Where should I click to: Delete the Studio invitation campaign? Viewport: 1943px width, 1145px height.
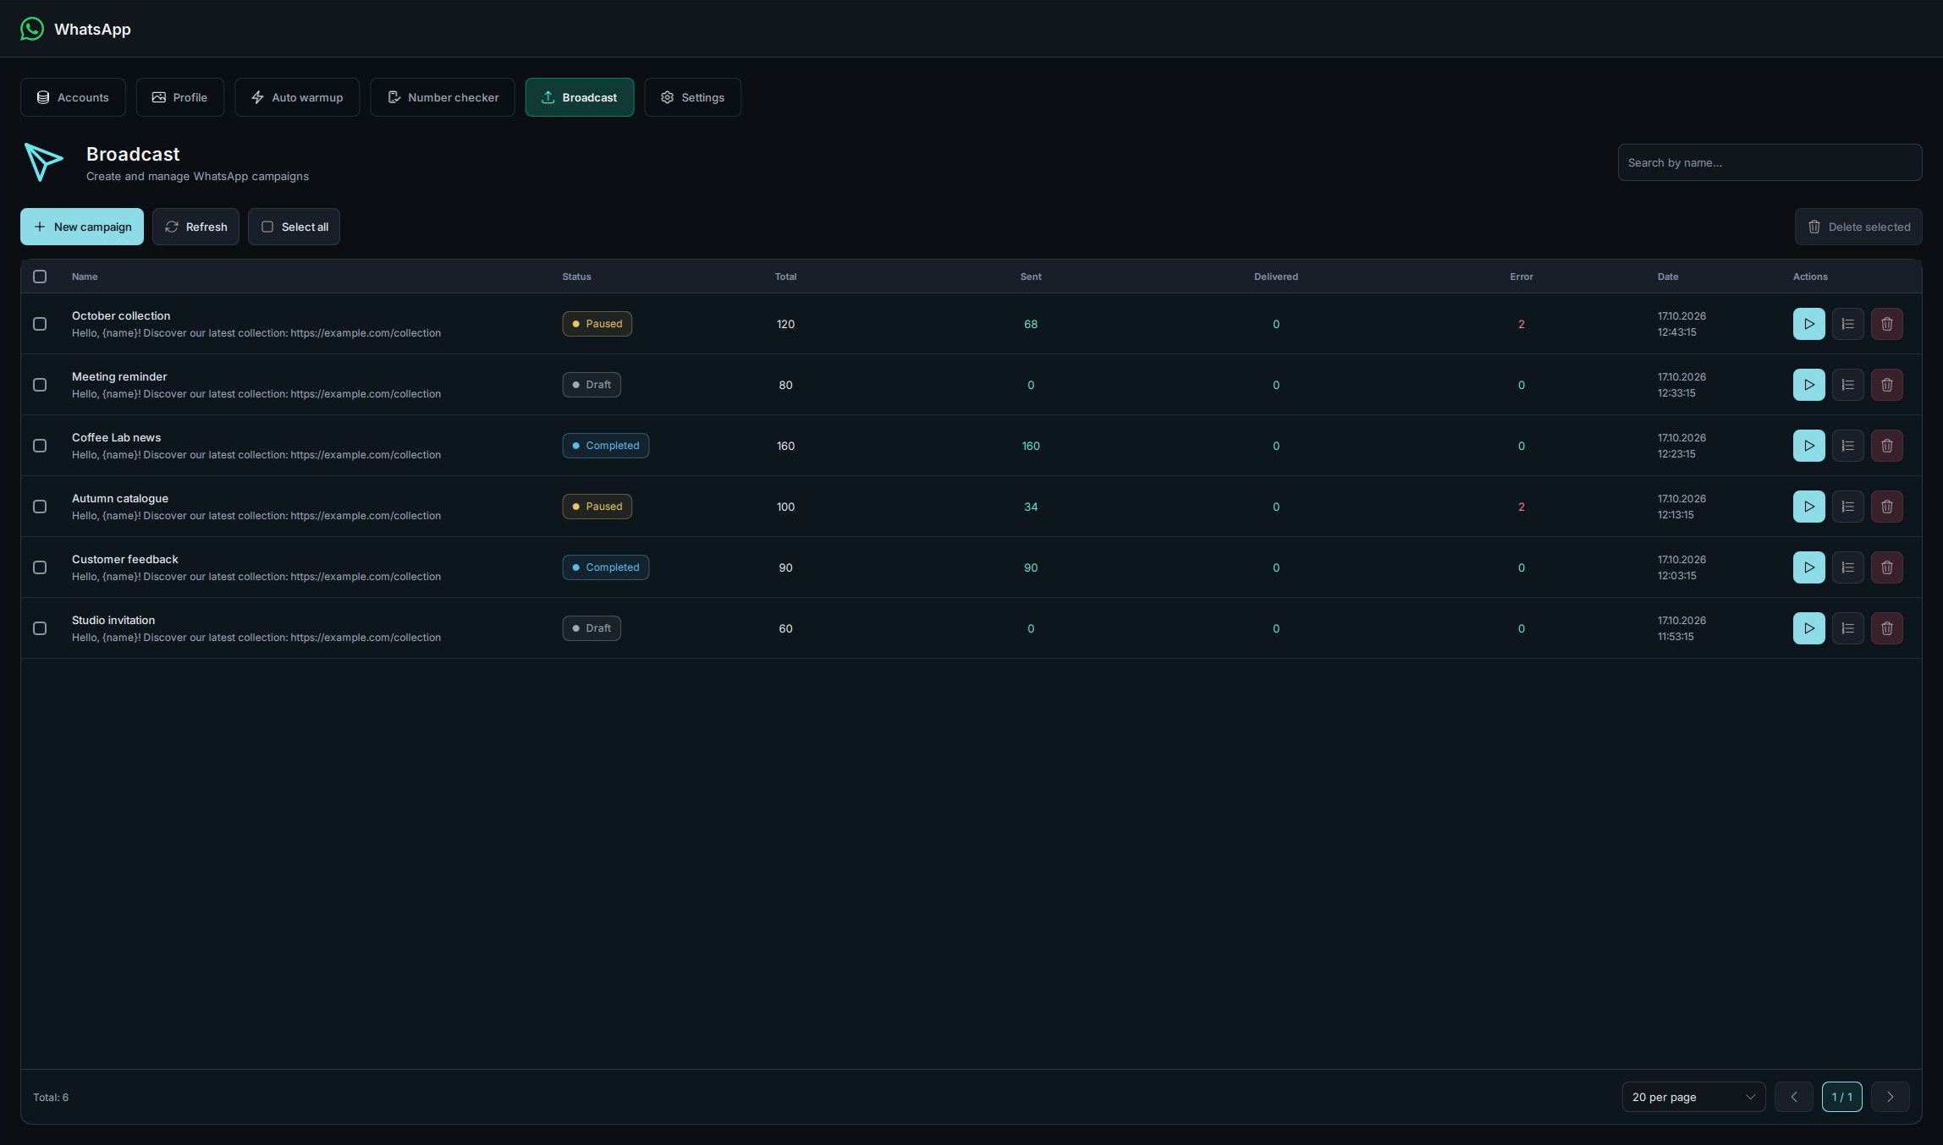click(x=1886, y=628)
